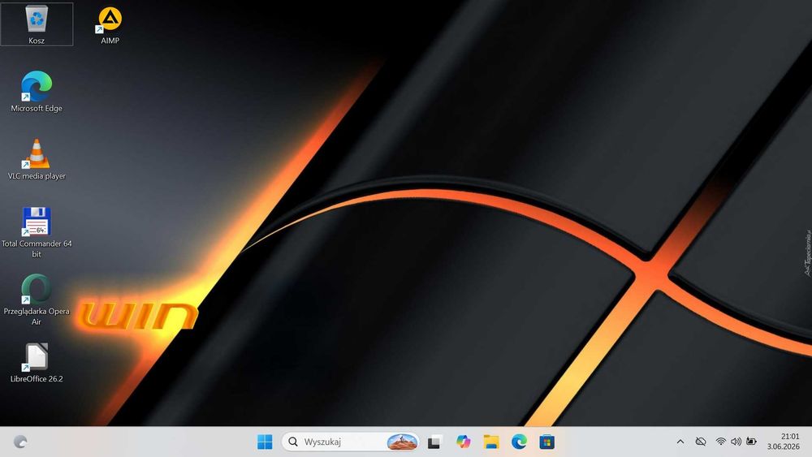Open File Explorer from the taskbar

coord(491,442)
